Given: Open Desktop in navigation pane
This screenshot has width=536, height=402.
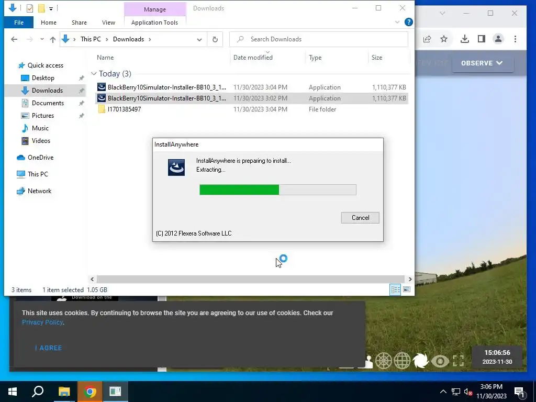Looking at the screenshot, I should [x=43, y=78].
